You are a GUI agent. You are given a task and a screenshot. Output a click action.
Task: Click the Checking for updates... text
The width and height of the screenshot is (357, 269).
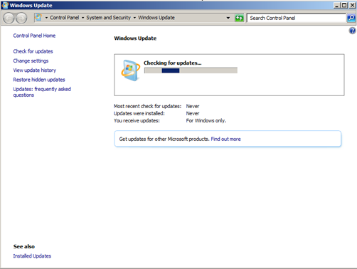(172, 63)
